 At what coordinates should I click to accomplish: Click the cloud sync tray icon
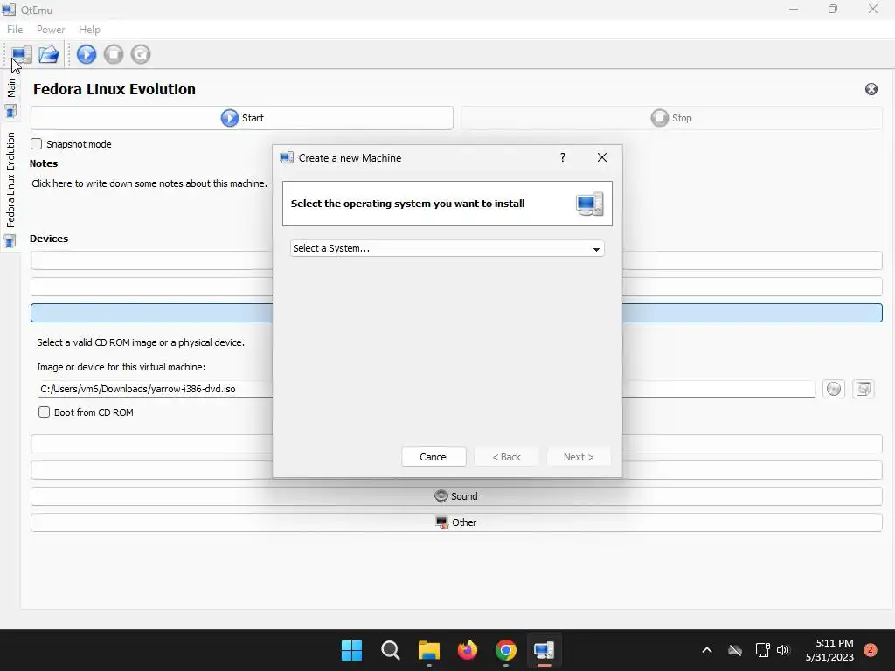[735, 650]
